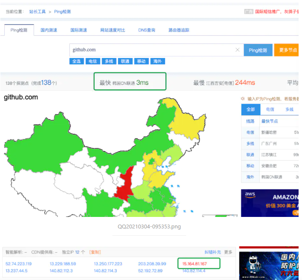302x280 pixels.
Task: Click the 纠错补充 link
Action: click(213, 252)
